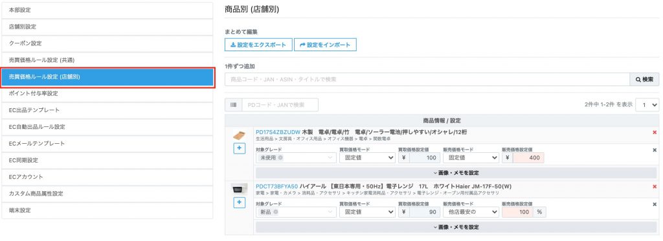The width and height of the screenshot is (663, 241).
Task: Focus the PDコード・JANで検索 field
Action: (280, 105)
